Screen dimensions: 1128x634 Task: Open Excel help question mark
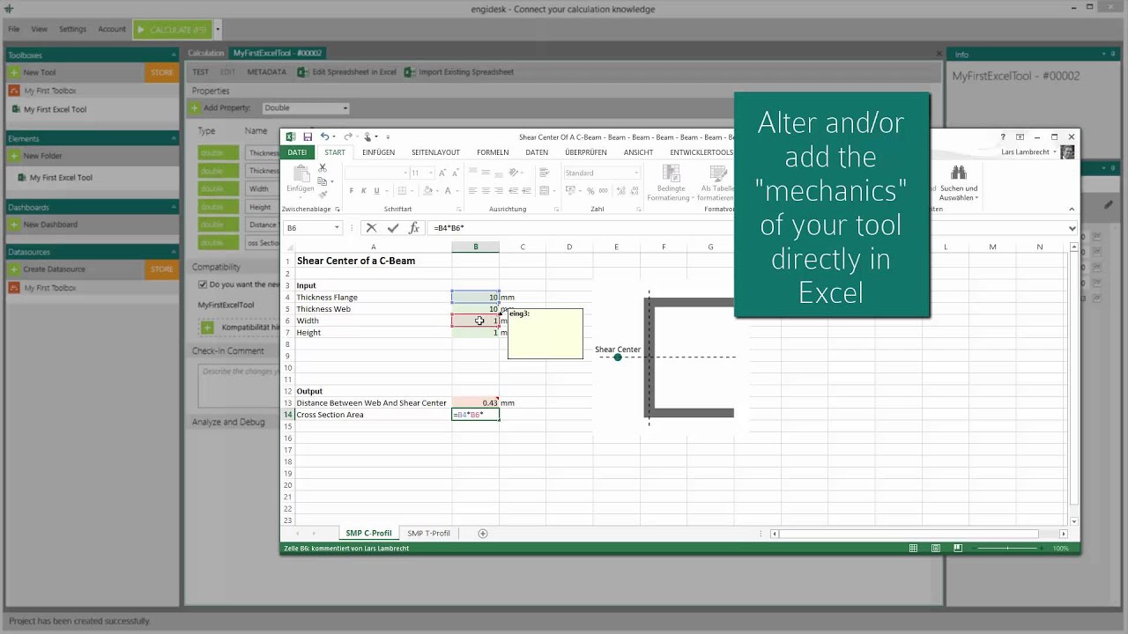click(1002, 137)
